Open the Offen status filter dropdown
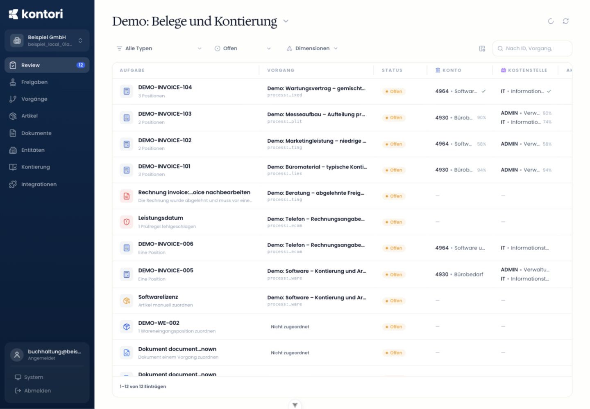Screen dimensions: 590x409 (243, 48)
